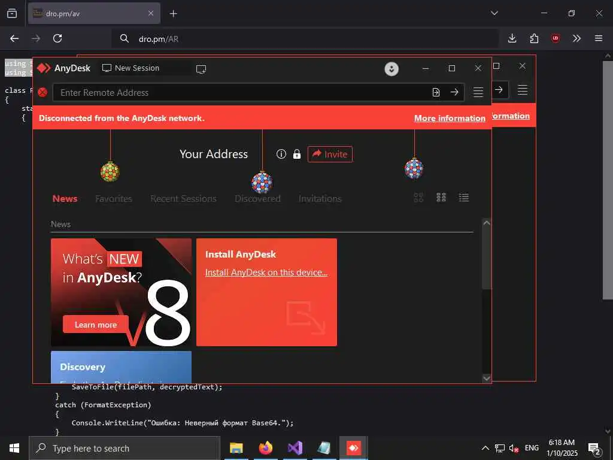Select the large tiles view icon
Image resolution: width=613 pixels, height=460 pixels.
(418, 198)
